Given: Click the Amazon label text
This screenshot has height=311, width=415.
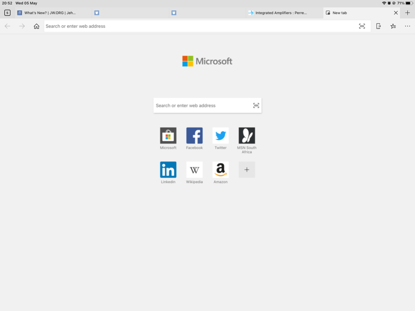Looking at the screenshot, I should point(220,182).
